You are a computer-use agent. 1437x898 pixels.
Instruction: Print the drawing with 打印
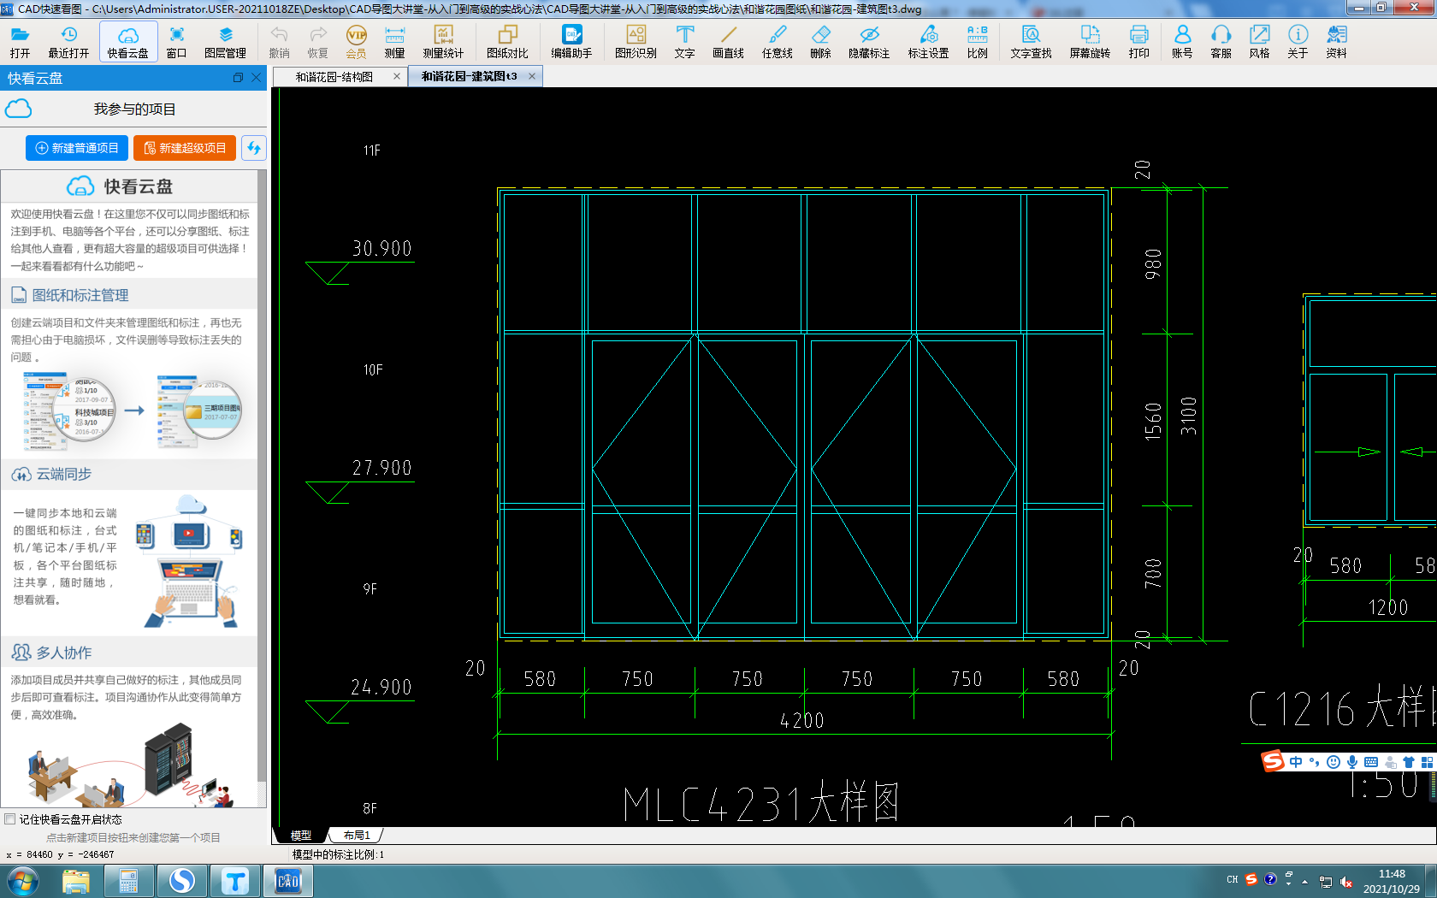1138,41
